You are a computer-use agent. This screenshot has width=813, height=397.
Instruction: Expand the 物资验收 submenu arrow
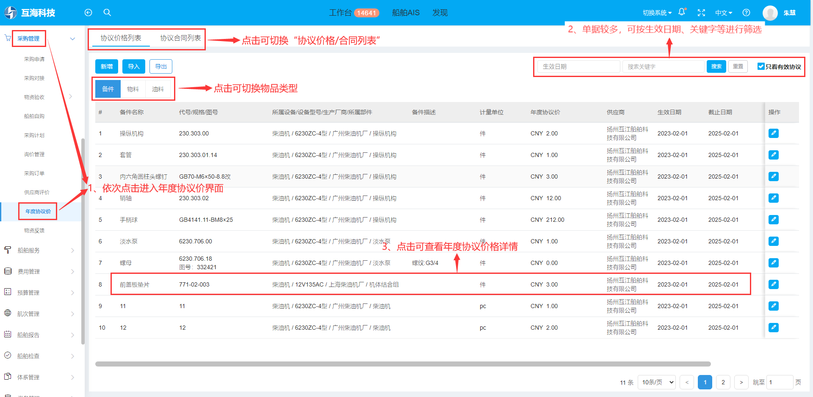tap(71, 97)
